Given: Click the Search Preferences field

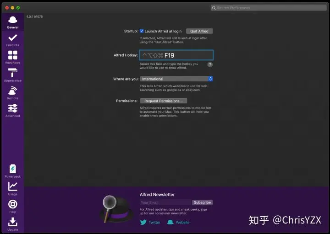Looking at the screenshot, I should tap(269, 8).
